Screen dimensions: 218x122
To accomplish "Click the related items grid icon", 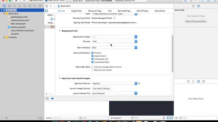I will [47, 6].
